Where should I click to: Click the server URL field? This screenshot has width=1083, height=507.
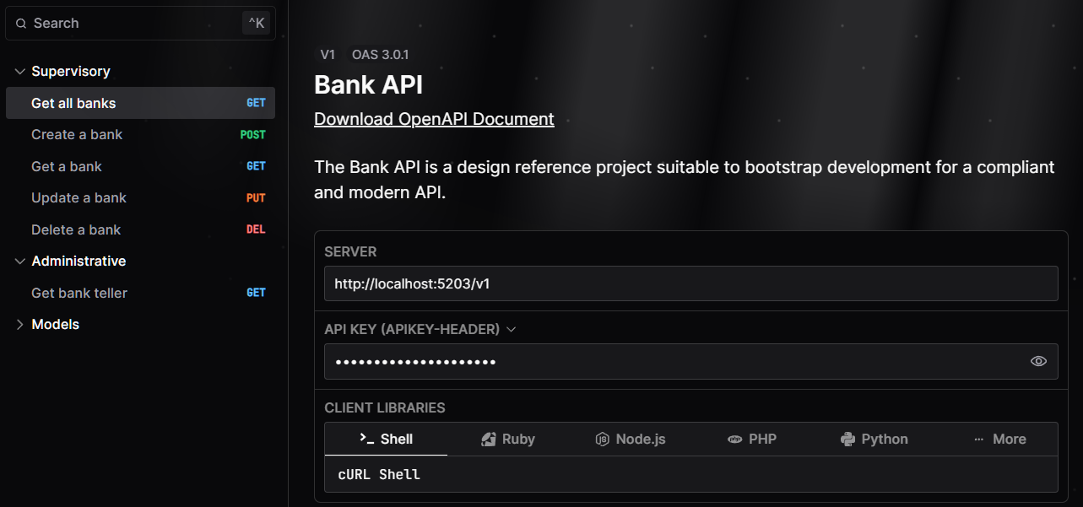point(690,283)
